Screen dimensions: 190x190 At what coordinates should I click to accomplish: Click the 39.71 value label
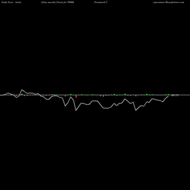[x=175, y=95]
